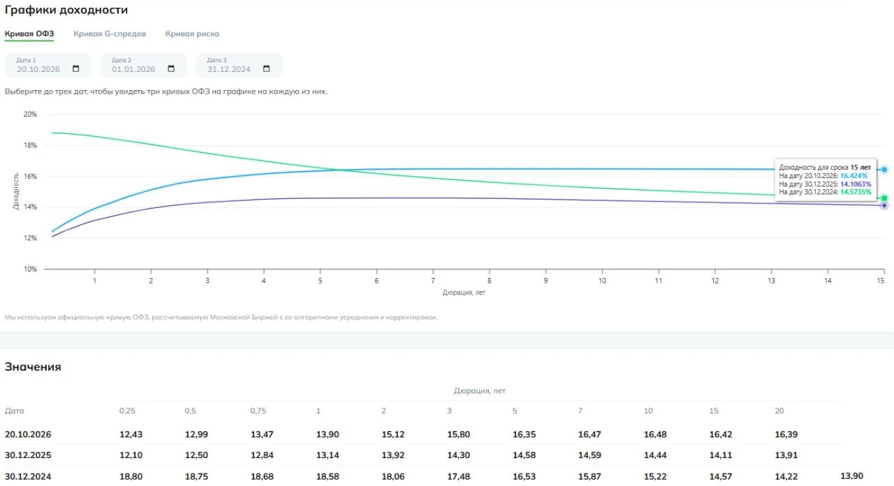Click the table cell with value 12,43
Viewport: 894px width, 486px height.
click(x=131, y=434)
